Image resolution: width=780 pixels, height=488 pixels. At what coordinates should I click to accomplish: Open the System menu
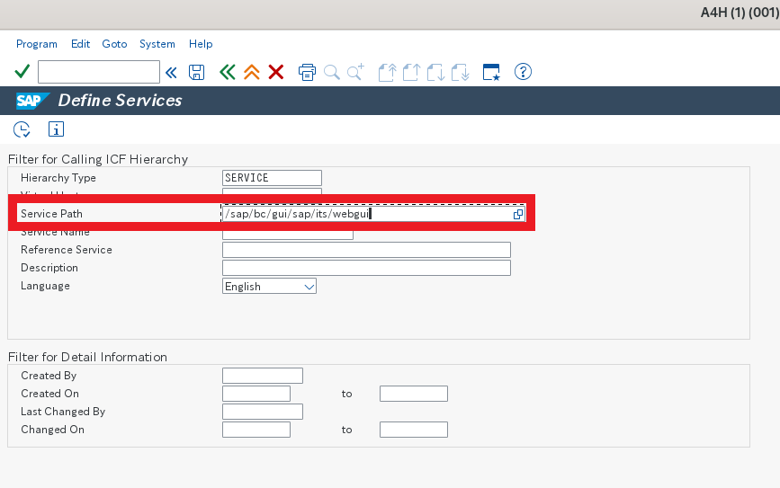157,44
